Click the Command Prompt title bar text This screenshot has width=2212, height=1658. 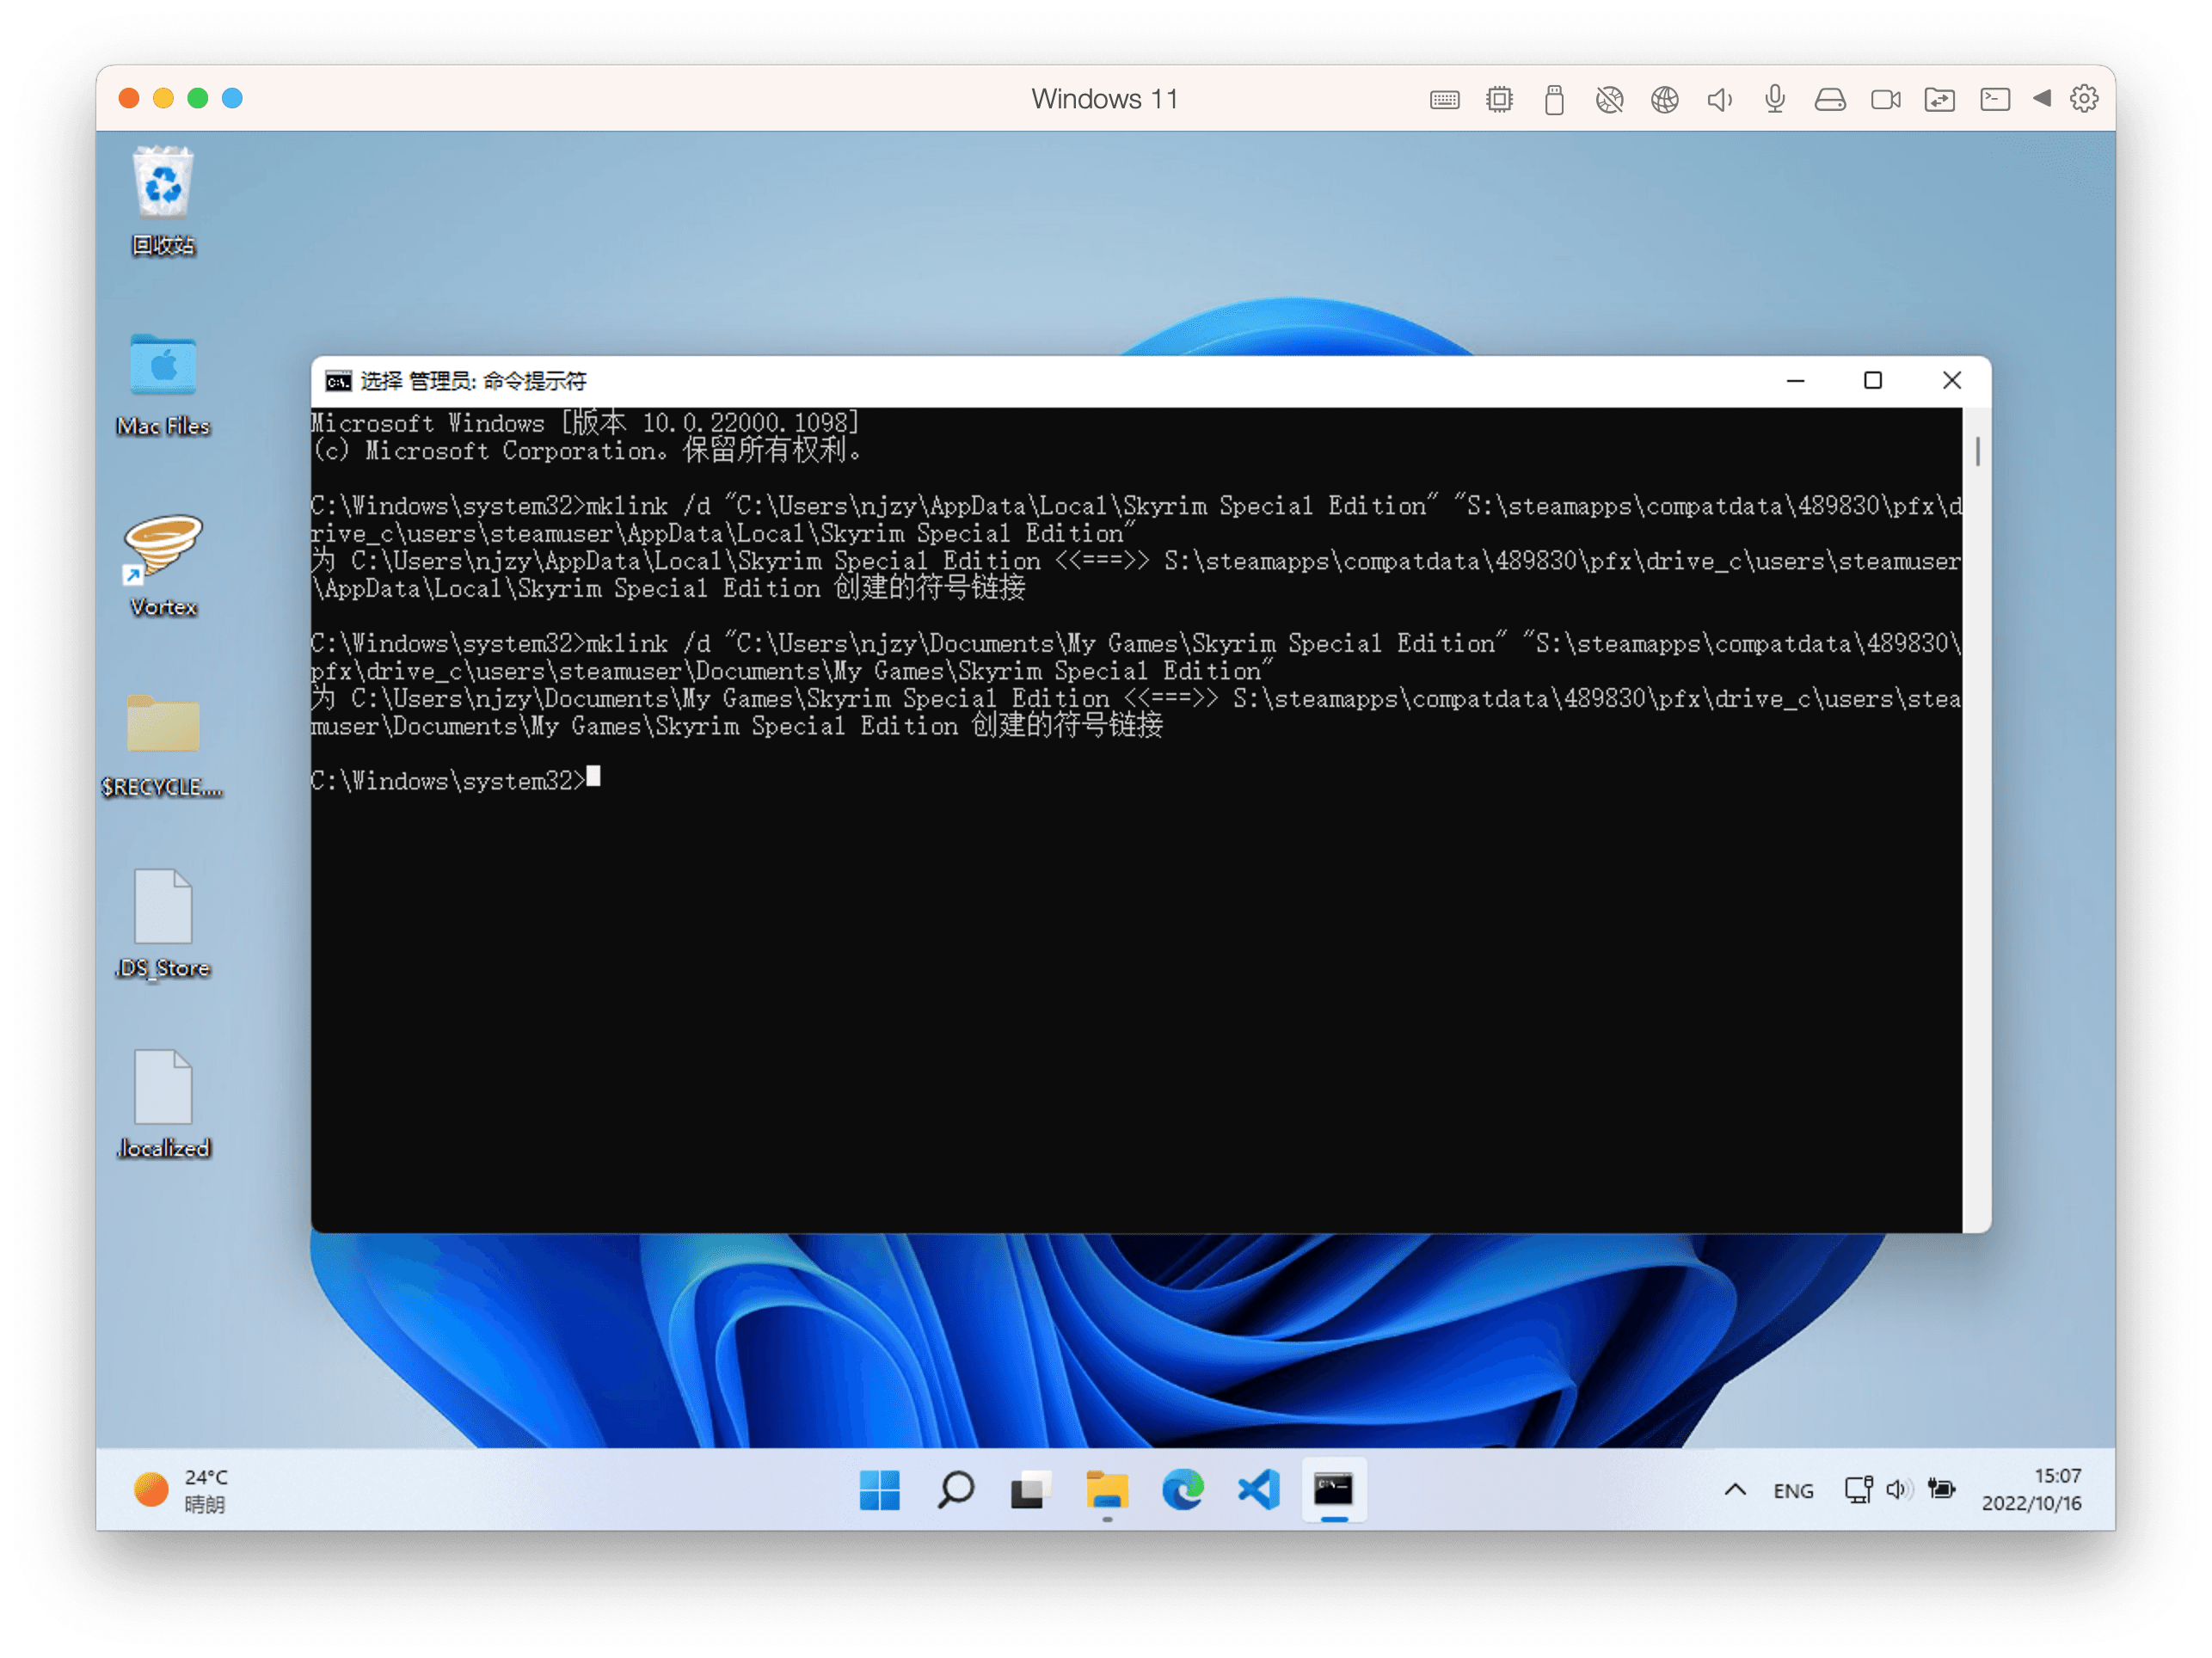pyautogui.click(x=473, y=381)
